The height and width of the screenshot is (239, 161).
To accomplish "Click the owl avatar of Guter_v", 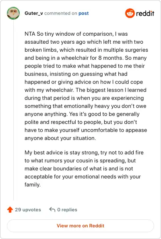I will pyautogui.click(x=13, y=13).
